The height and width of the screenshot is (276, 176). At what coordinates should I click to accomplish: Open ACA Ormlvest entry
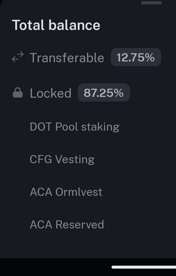(x=66, y=192)
